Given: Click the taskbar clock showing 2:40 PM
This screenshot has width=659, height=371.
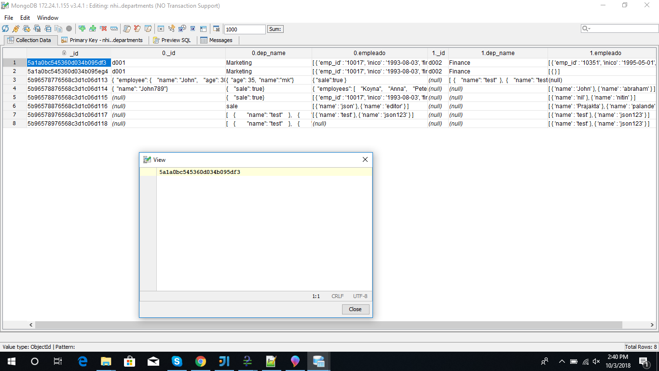Looking at the screenshot, I should coord(618,360).
